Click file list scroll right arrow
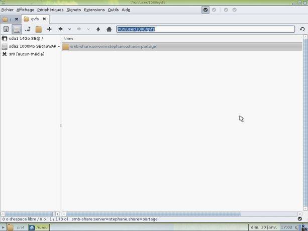The image size is (308, 231). (x=300, y=214)
